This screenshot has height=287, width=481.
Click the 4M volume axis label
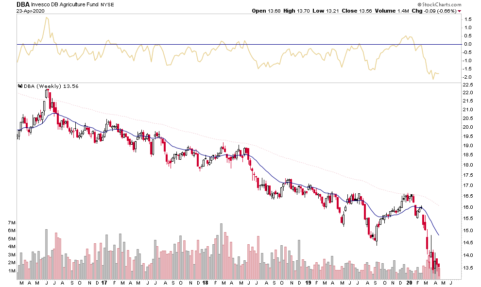(x=12, y=247)
